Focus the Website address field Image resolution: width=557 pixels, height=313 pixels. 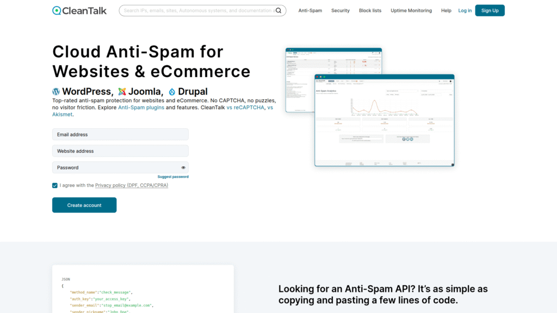click(x=120, y=151)
